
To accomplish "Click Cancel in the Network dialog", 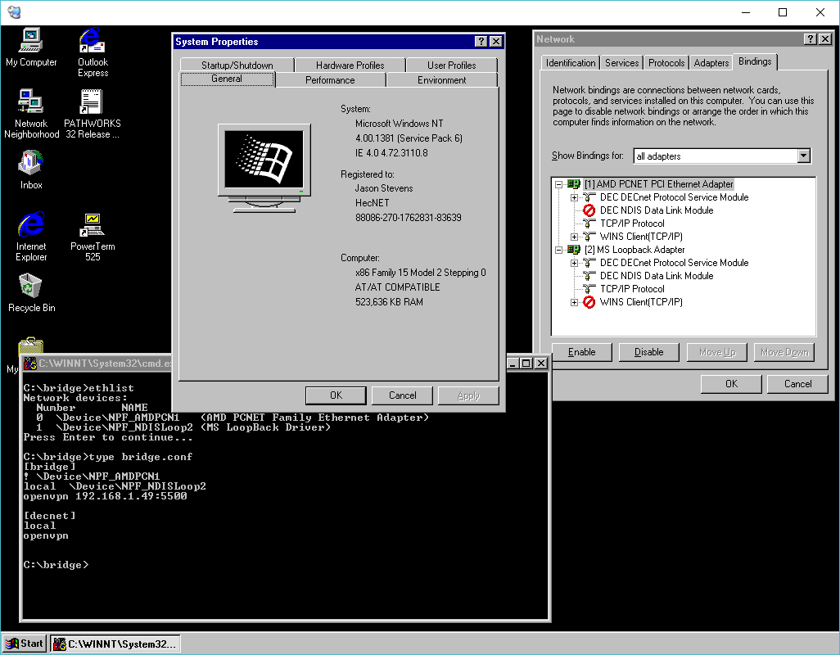I will 797,383.
